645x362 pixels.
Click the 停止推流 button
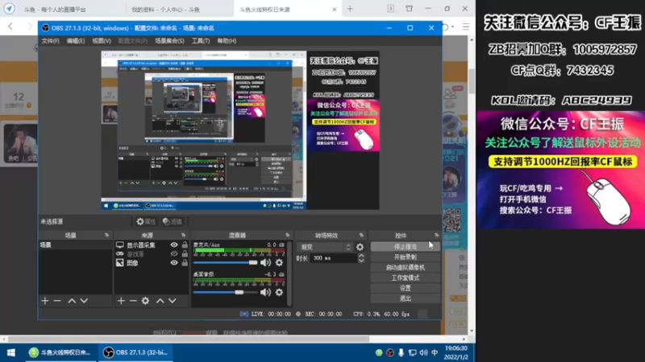(x=406, y=247)
